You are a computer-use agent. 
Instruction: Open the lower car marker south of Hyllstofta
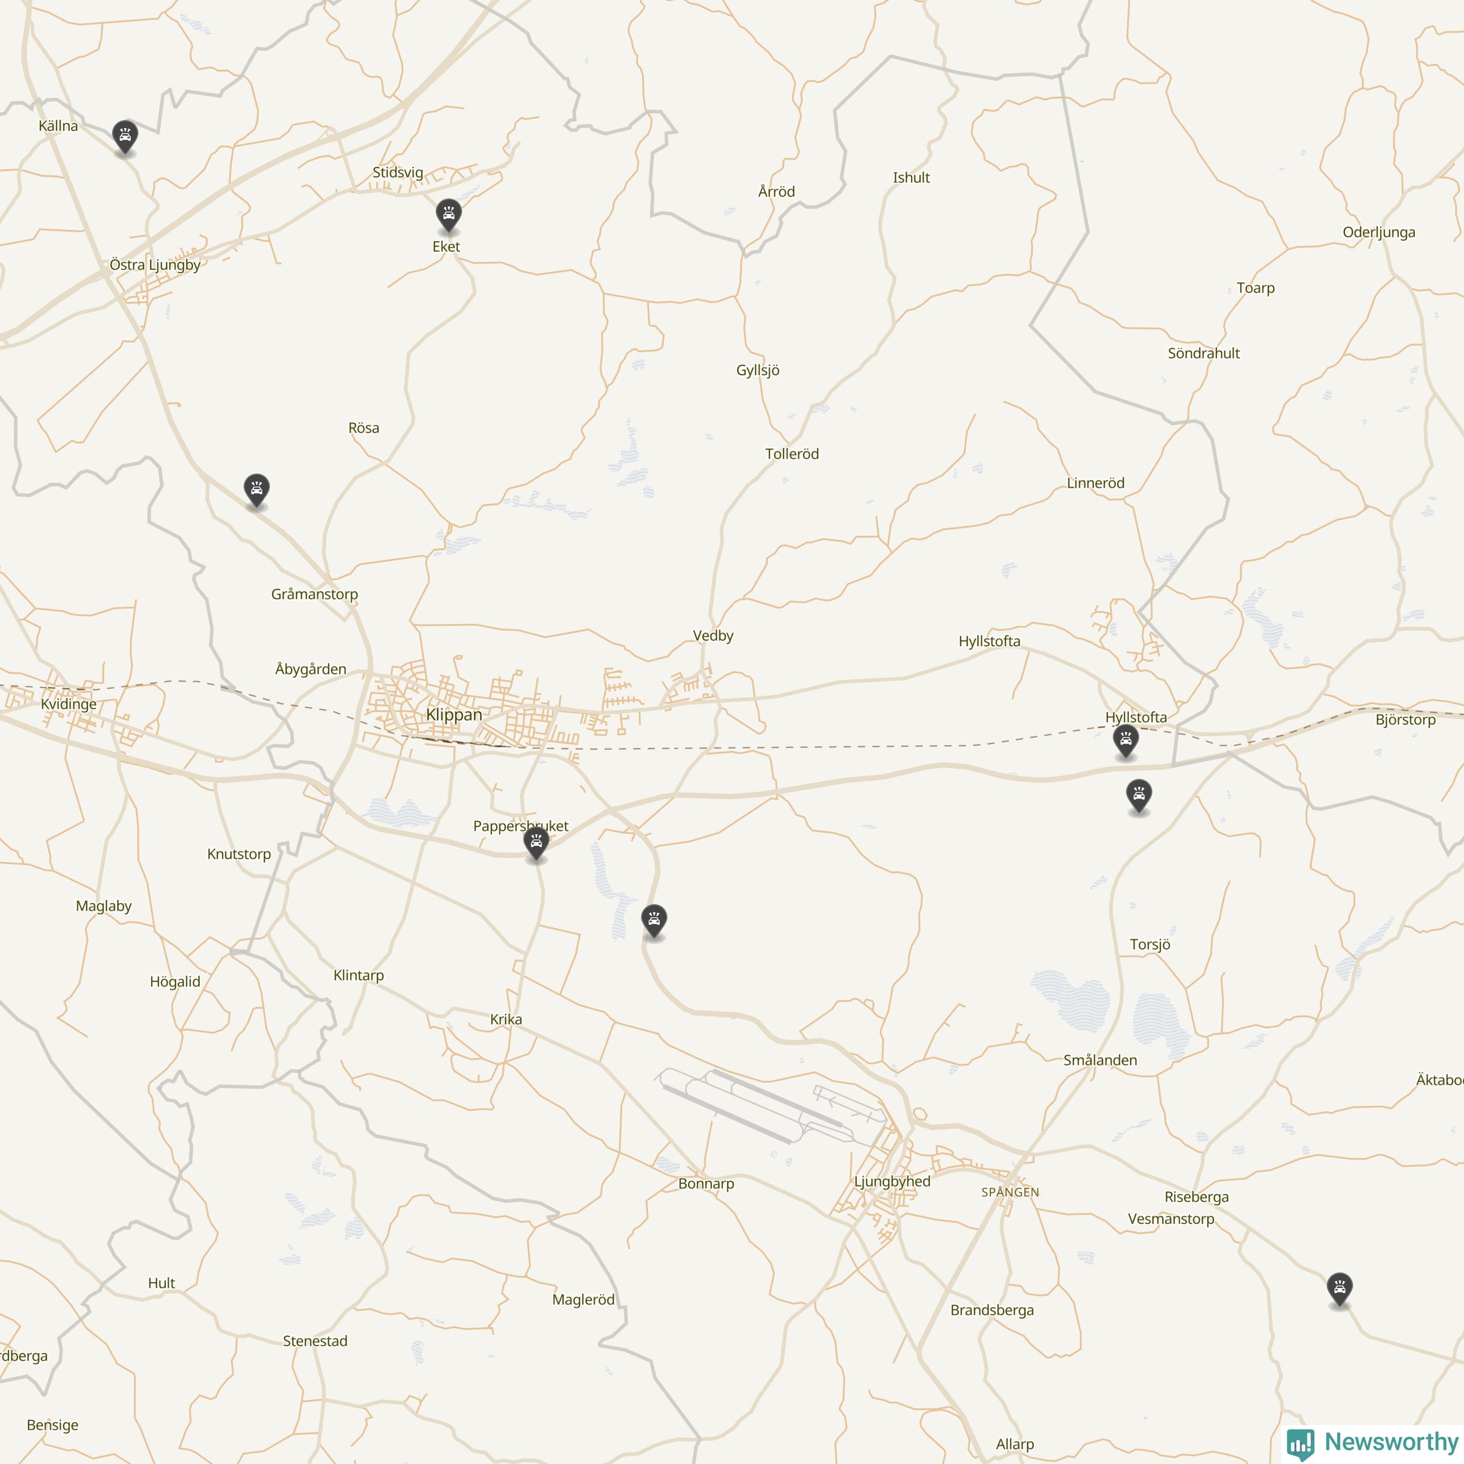tap(1139, 797)
